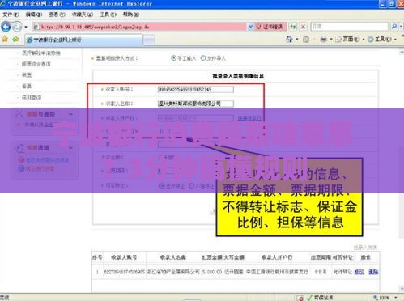
Task: Click the 100% zoom level button
Action: [381, 298]
